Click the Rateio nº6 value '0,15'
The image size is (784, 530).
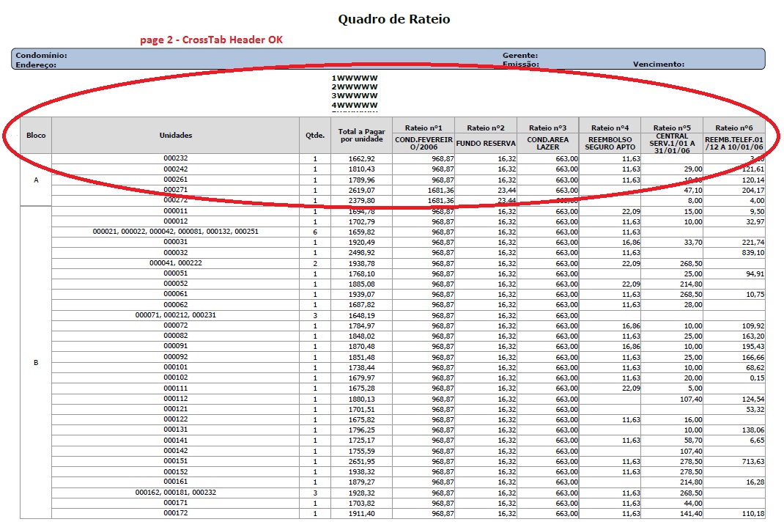734,378
